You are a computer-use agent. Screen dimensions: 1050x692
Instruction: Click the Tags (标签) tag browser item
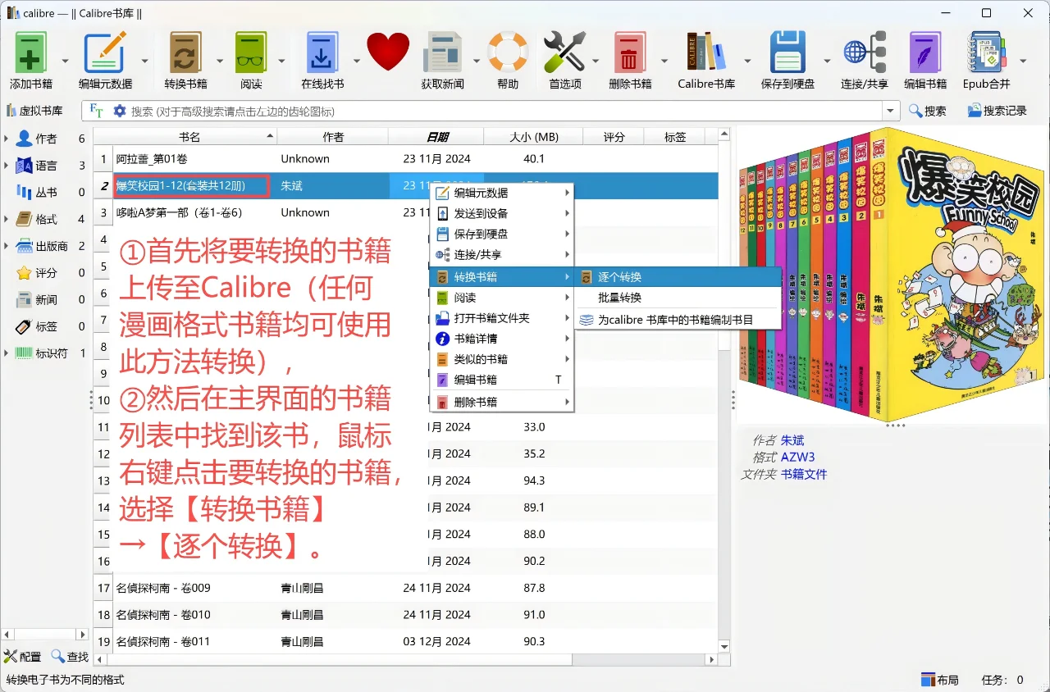(x=46, y=326)
